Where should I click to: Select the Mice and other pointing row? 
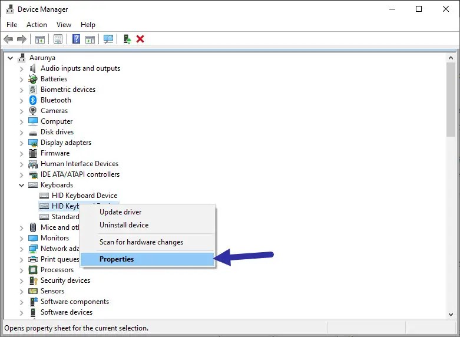click(x=54, y=227)
